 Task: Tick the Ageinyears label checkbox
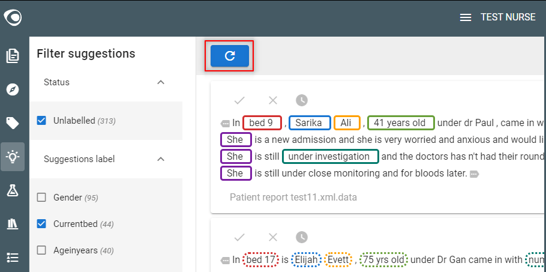41,250
